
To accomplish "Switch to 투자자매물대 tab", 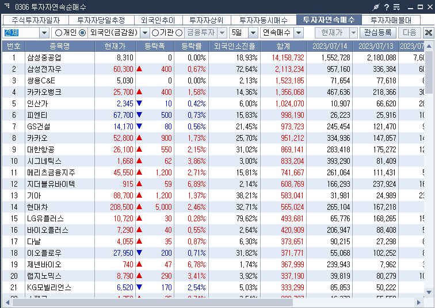I will tap(391, 20).
